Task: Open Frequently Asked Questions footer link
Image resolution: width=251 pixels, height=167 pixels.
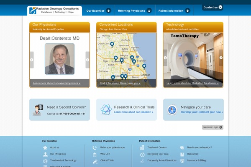Action: coord(162,160)
